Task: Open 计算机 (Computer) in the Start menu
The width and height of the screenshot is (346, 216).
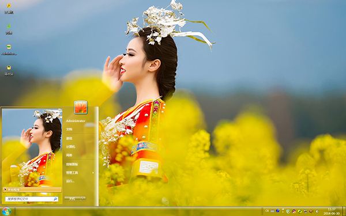Action: pyautogui.click(x=70, y=147)
